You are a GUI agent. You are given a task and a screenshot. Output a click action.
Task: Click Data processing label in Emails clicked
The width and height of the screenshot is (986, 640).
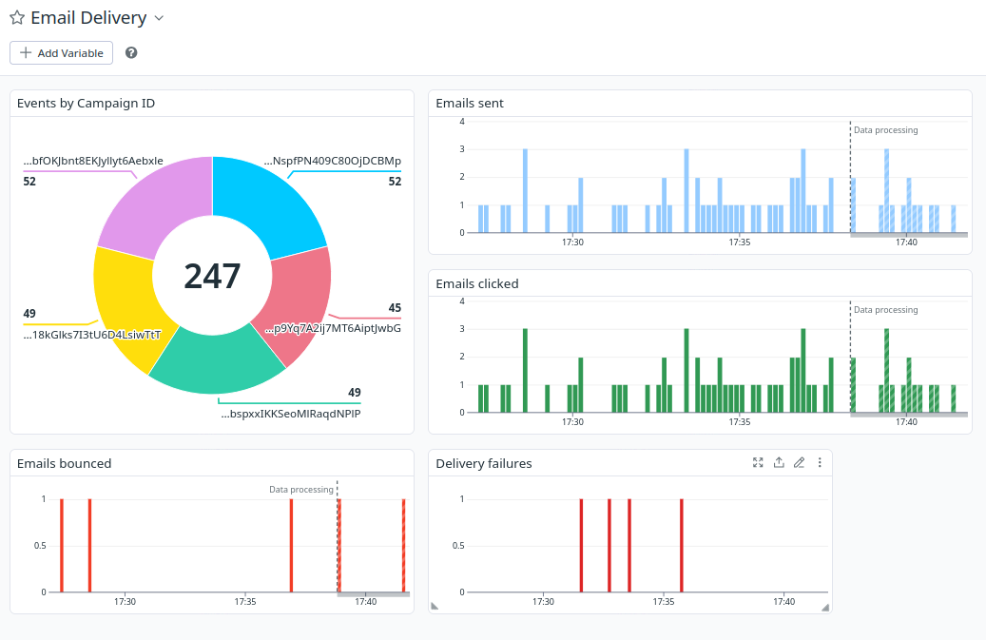885,310
